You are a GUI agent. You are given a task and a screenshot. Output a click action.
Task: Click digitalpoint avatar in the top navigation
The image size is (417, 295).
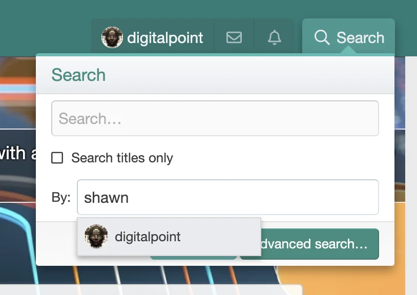click(x=112, y=37)
